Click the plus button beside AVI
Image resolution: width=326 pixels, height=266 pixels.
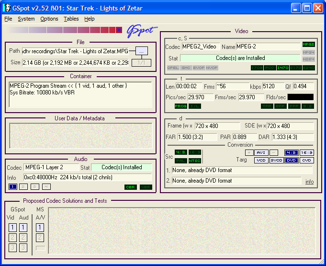tap(249, 153)
